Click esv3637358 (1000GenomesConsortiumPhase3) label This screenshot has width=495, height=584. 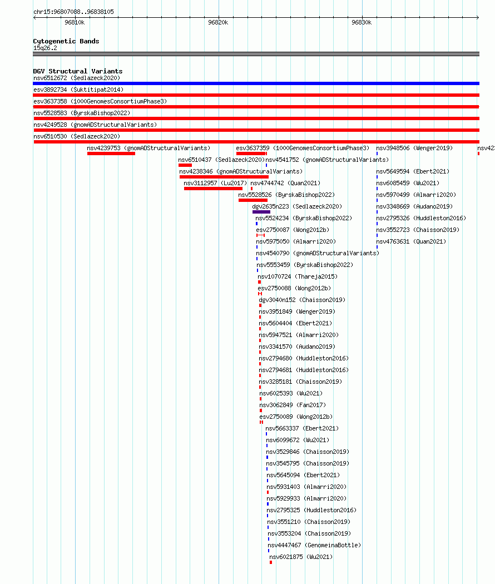tap(100, 101)
